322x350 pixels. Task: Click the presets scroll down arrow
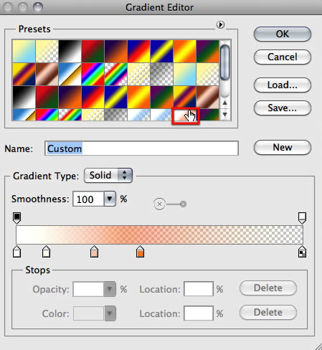point(224,115)
